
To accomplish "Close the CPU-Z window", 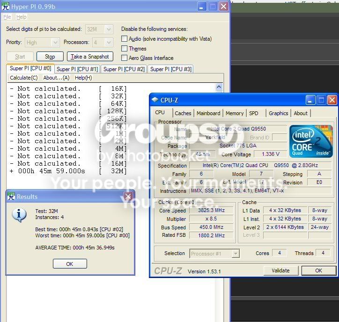I will click(332, 100).
